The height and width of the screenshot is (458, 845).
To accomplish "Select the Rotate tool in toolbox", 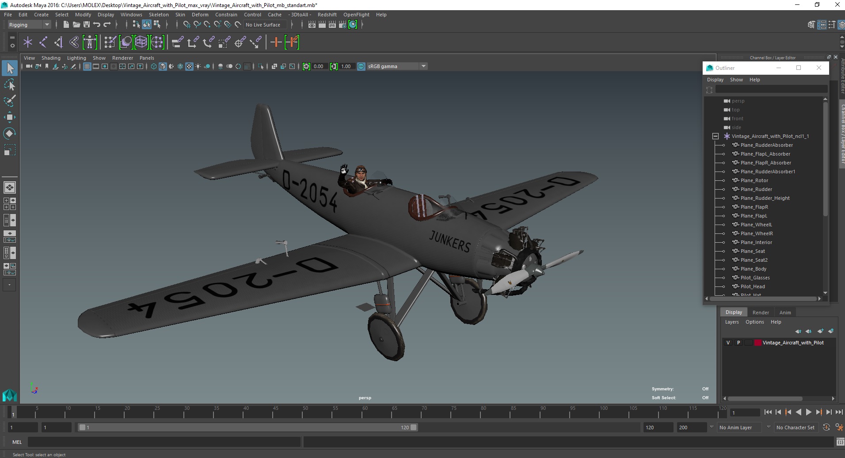I will pyautogui.click(x=10, y=134).
